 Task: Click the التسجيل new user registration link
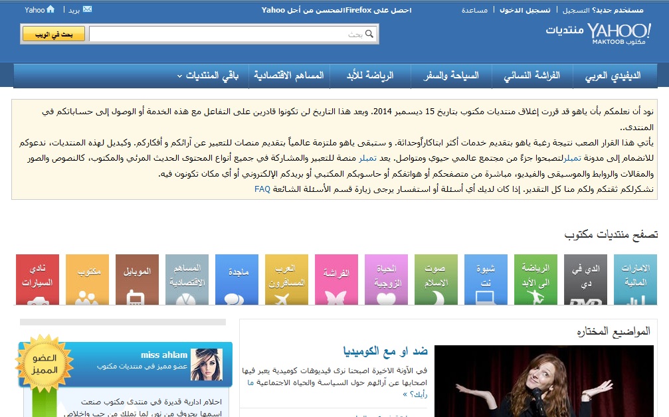576,10
